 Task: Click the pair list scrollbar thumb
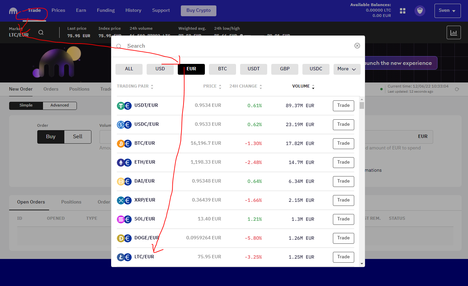coord(362,105)
